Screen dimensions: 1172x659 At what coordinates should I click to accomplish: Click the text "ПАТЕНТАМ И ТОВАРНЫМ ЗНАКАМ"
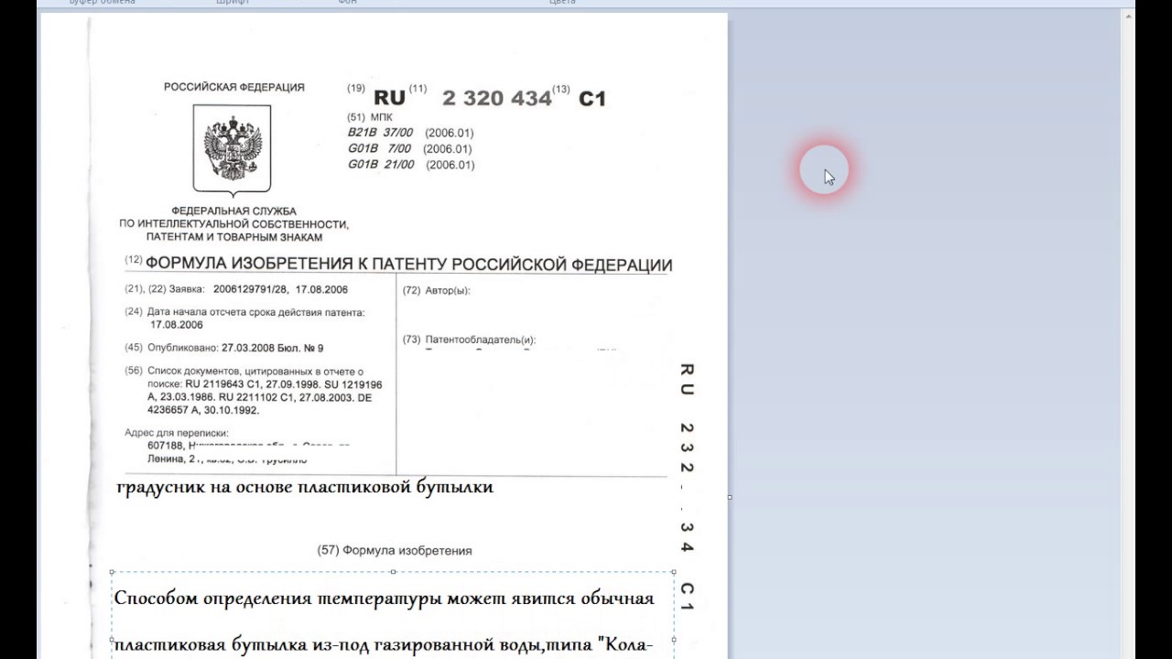(234, 237)
